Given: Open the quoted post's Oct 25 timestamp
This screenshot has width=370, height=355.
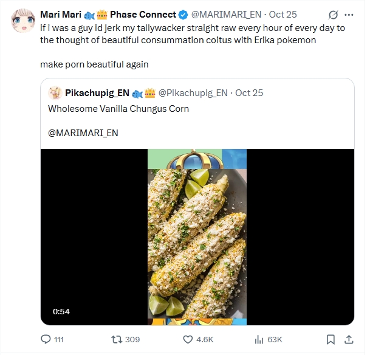Looking at the screenshot, I should point(250,92).
